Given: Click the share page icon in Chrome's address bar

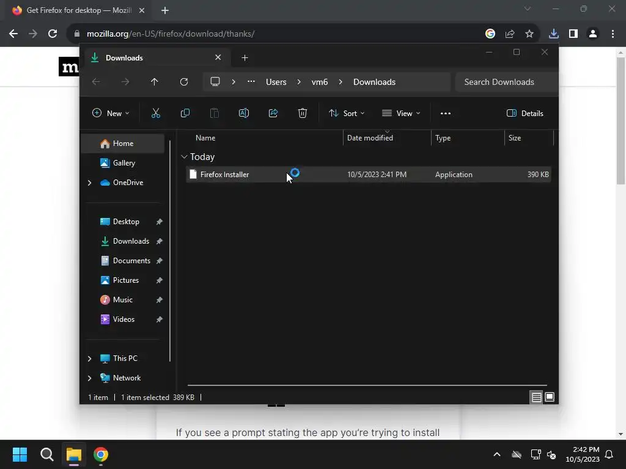Looking at the screenshot, I should [x=510, y=34].
